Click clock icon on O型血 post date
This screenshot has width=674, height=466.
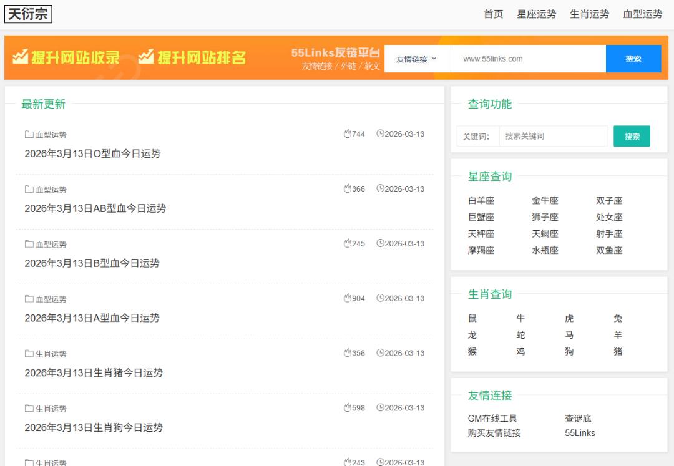coord(380,134)
